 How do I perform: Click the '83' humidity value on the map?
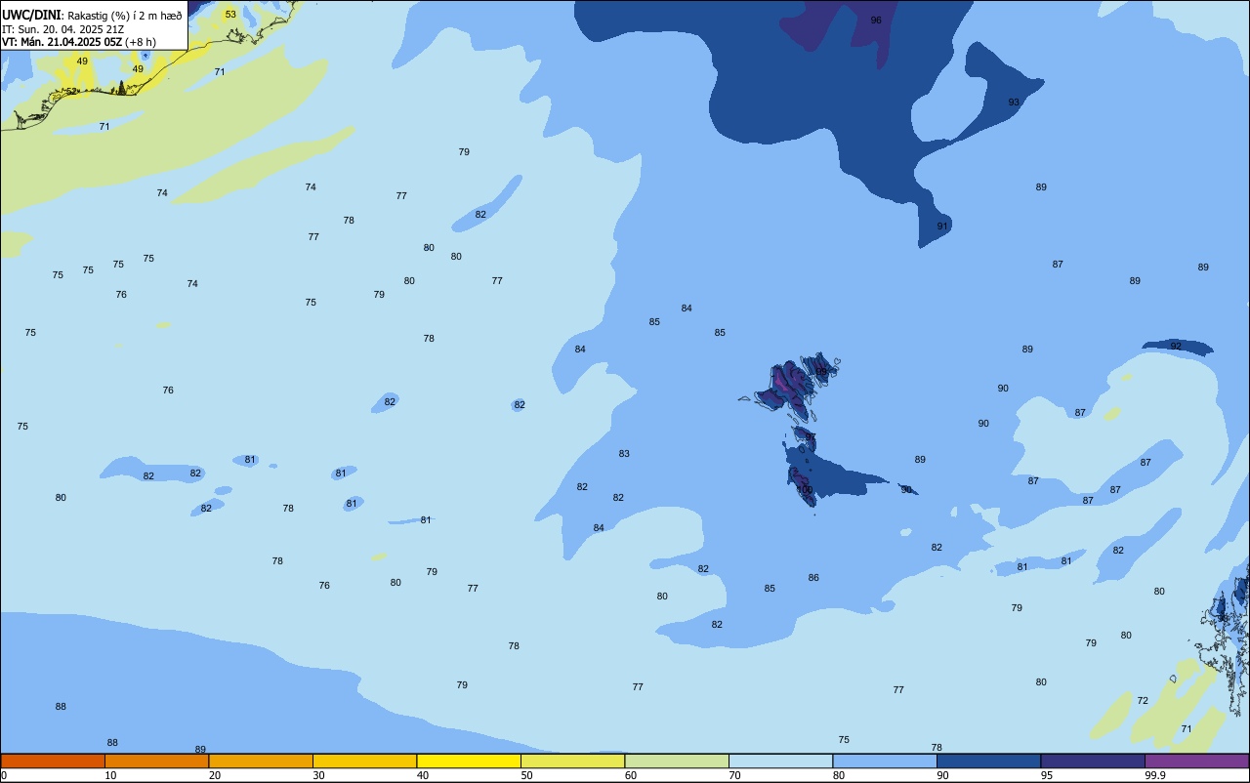(x=624, y=454)
